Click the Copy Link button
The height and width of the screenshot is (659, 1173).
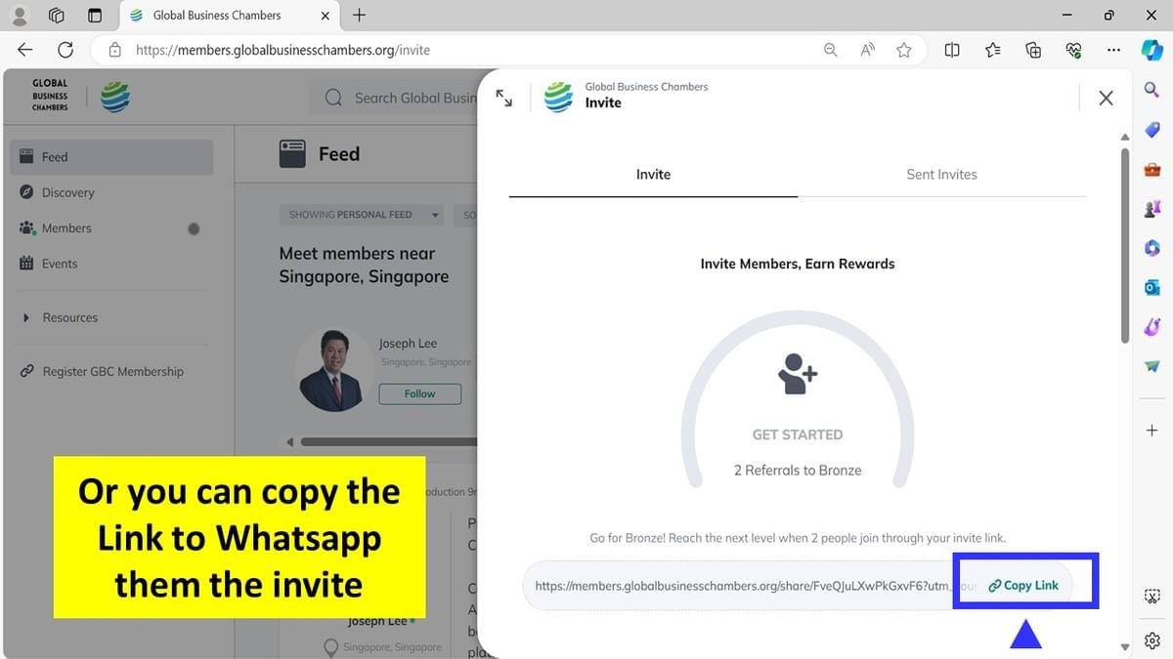(x=1023, y=586)
